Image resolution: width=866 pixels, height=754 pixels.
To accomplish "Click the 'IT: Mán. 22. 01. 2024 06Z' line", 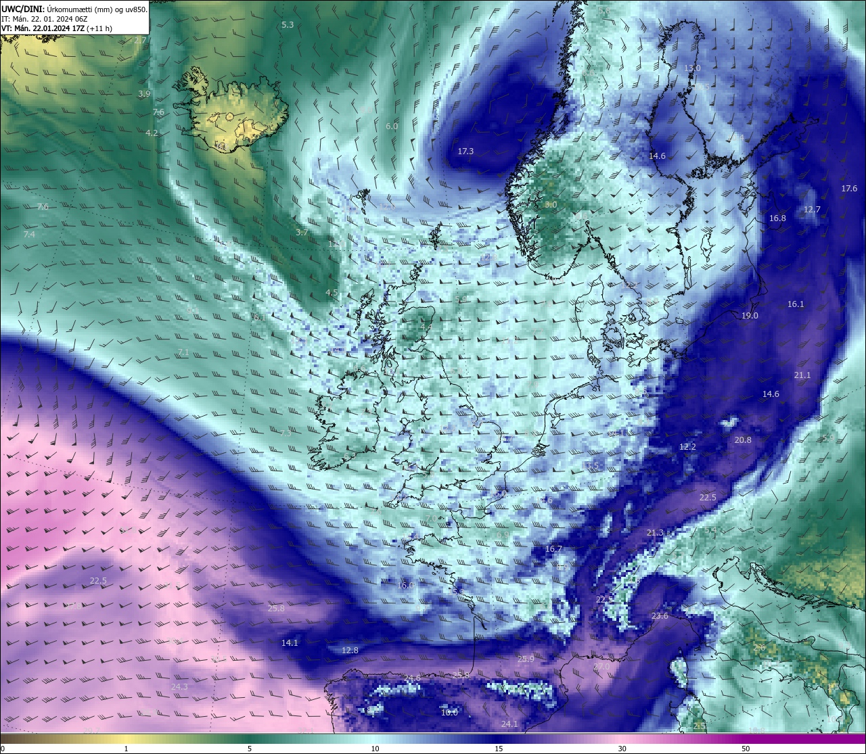I will point(45,19).
